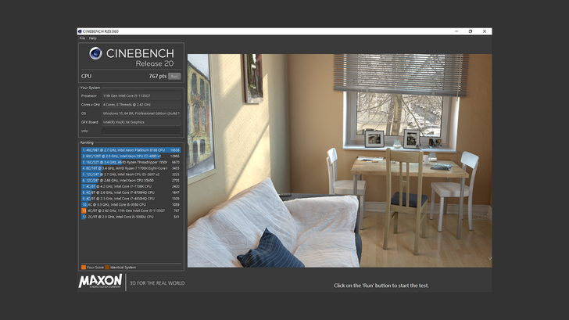Click the GFX Board field showing Iris Xe
The width and height of the screenshot is (569, 320).
(141, 121)
